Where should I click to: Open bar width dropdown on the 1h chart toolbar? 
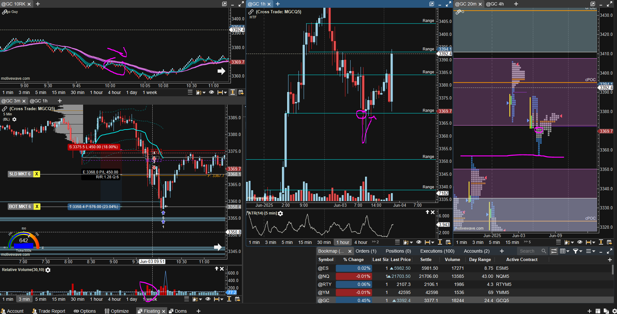pyautogui.click(x=429, y=243)
